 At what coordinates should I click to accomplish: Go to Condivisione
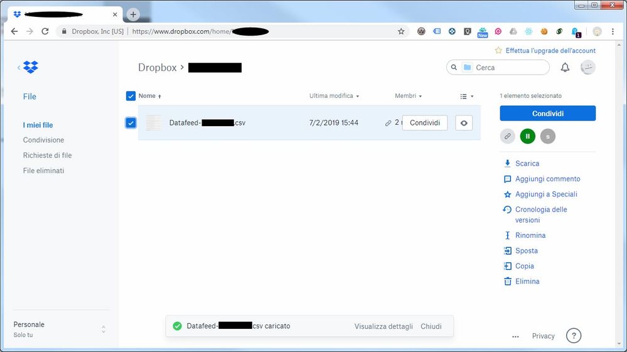pyautogui.click(x=43, y=141)
